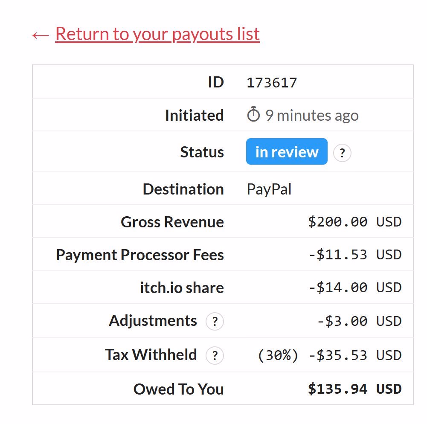
Task: Click the -$11.53 USD processor fees amount
Action: click(355, 255)
